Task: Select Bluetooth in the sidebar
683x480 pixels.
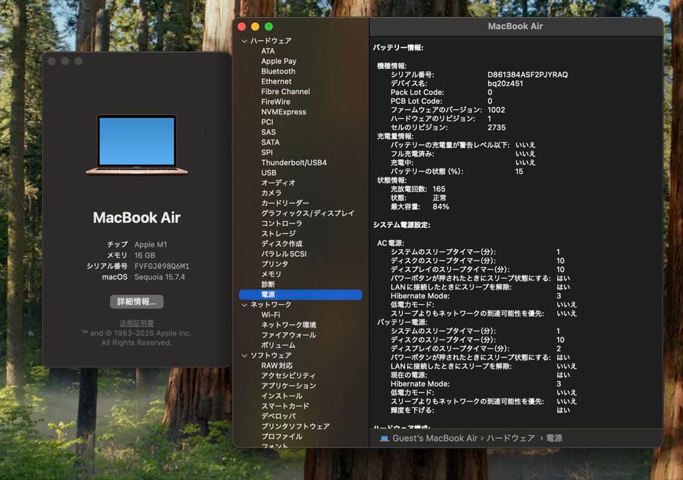Action: point(278,71)
